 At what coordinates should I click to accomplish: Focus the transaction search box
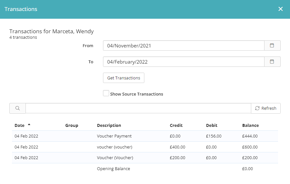[x=138, y=108]
